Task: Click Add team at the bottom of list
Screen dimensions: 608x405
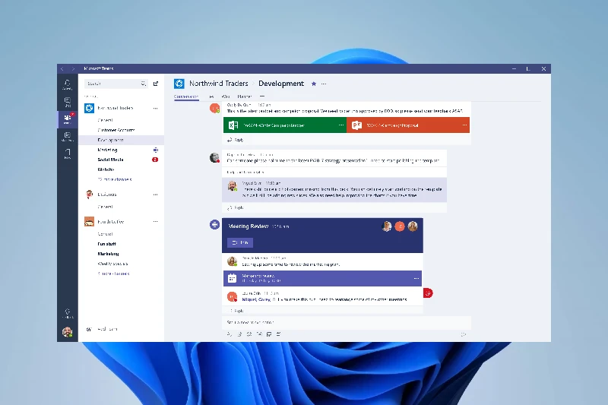Action: (102, 329)
